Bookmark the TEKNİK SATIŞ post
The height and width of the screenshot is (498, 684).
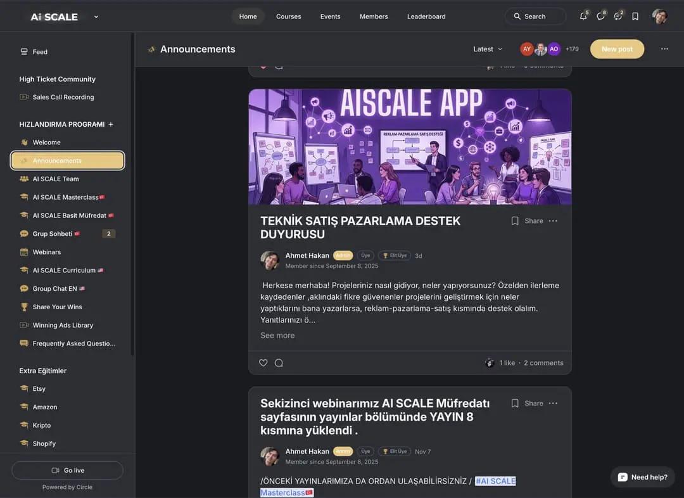pyautogui.click(x=515, y=221)
